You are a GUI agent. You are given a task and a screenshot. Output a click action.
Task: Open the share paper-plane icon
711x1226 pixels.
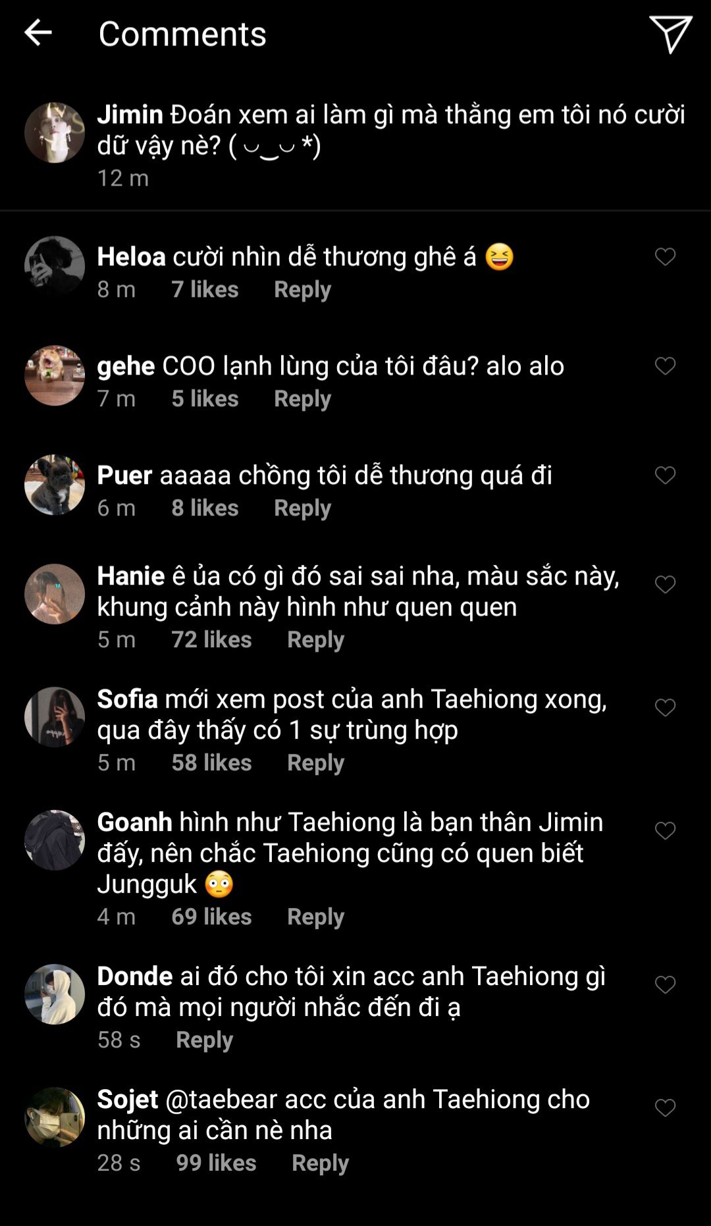pyautogui.click(x=670, y=34)
